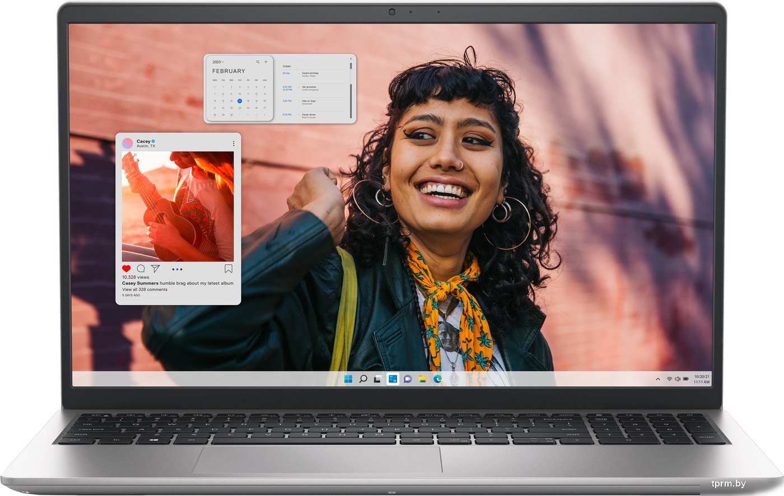784x496 pixels.
Task: Select the highlighted date in February
Action: pos(240,101)
